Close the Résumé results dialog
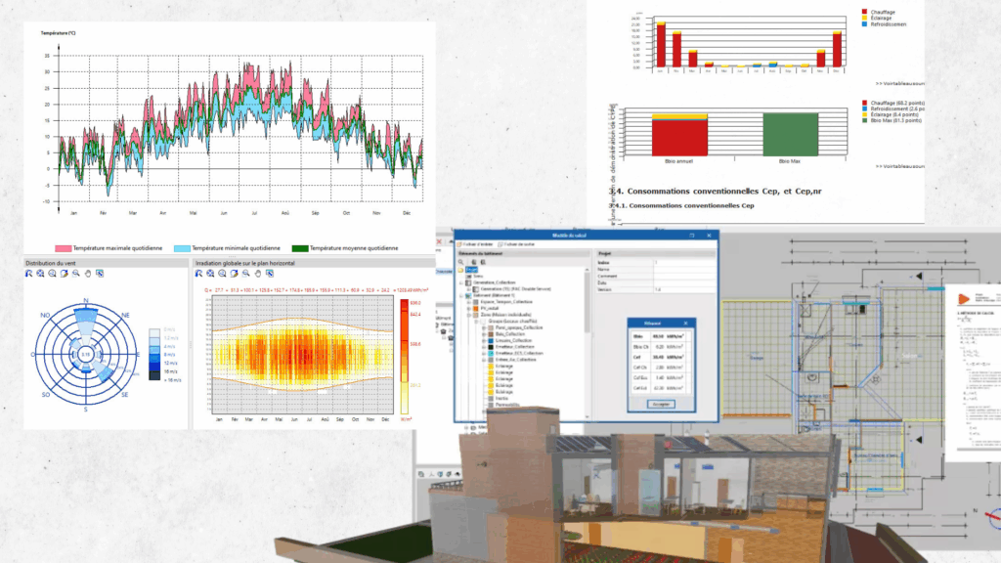 (x=685, y=322)
